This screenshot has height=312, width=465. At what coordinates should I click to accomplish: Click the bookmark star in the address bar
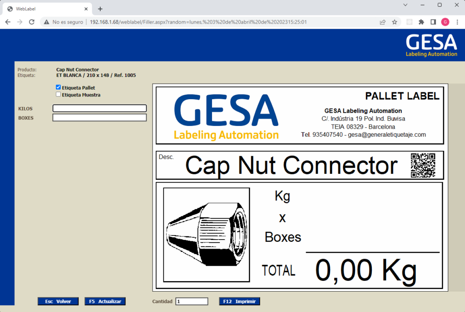(394, 22)
